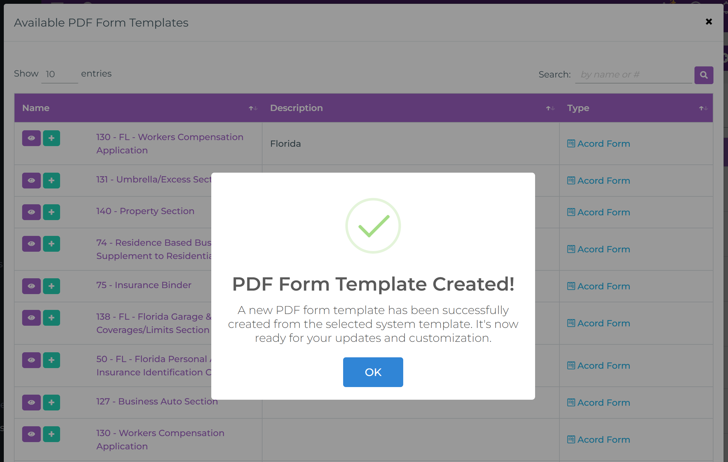
Task: Click OK to dismiss the confirmation dialog
Action: pos(373,372)
